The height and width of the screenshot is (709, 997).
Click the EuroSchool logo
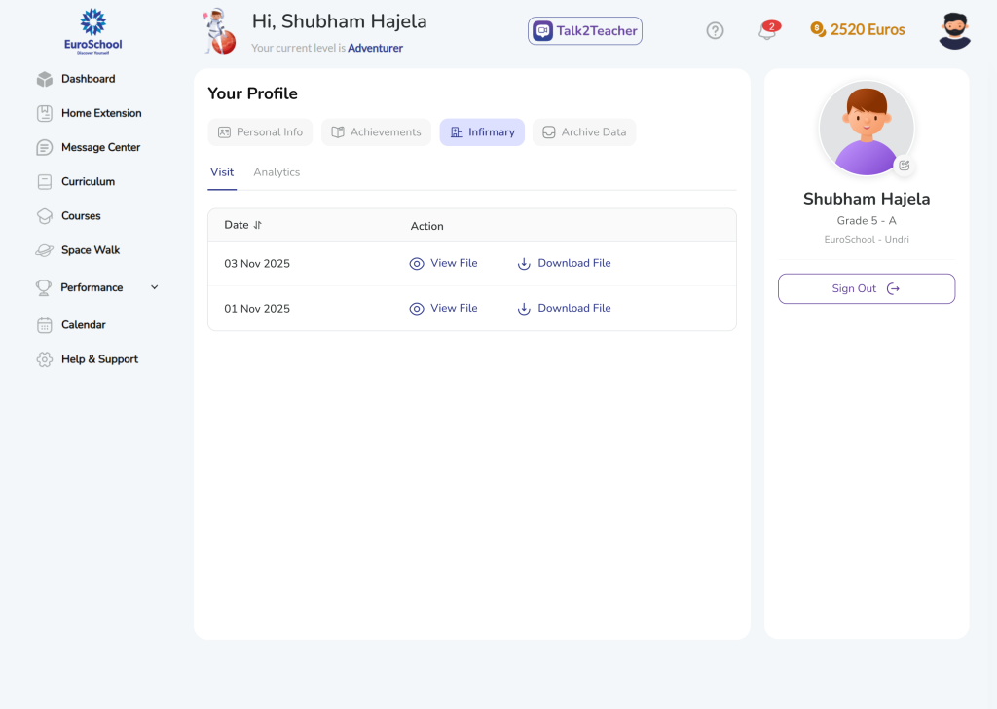tap(93, 30)
